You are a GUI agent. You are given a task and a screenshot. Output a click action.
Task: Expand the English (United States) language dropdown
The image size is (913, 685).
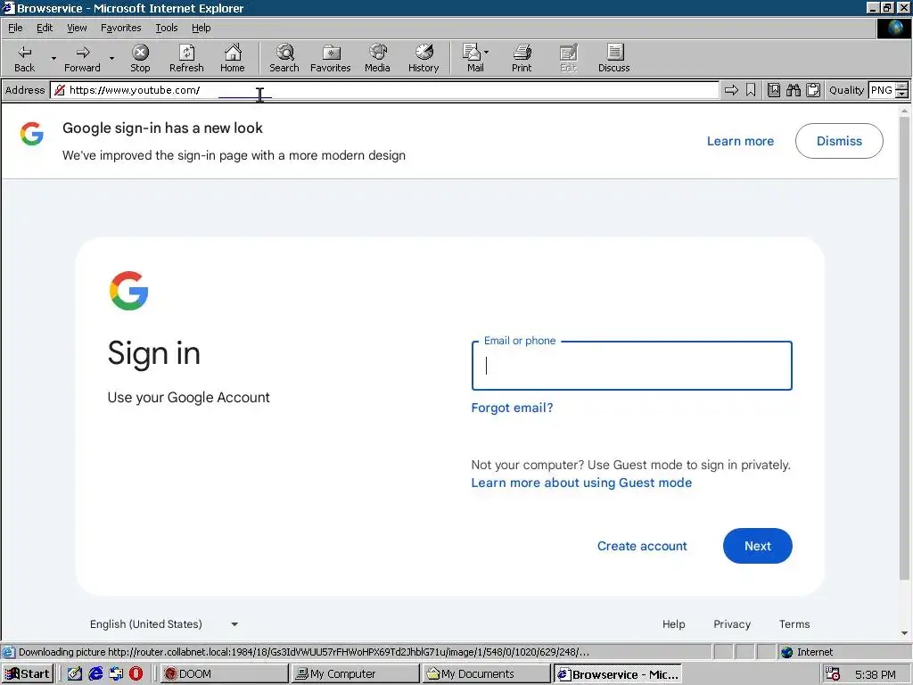[164, 623]
